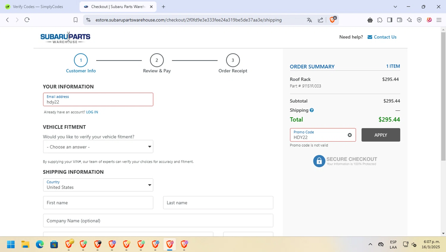Open a new browser tab

164,7
